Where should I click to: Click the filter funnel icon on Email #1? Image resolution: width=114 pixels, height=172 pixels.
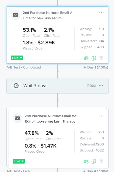pos(101,58)
